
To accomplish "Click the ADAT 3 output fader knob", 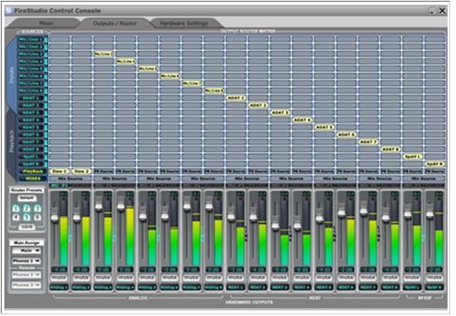I will click(x=275, y=226).
